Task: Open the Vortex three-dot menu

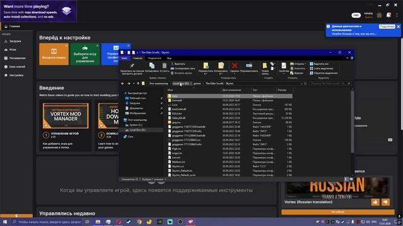Action: [397, 15]
